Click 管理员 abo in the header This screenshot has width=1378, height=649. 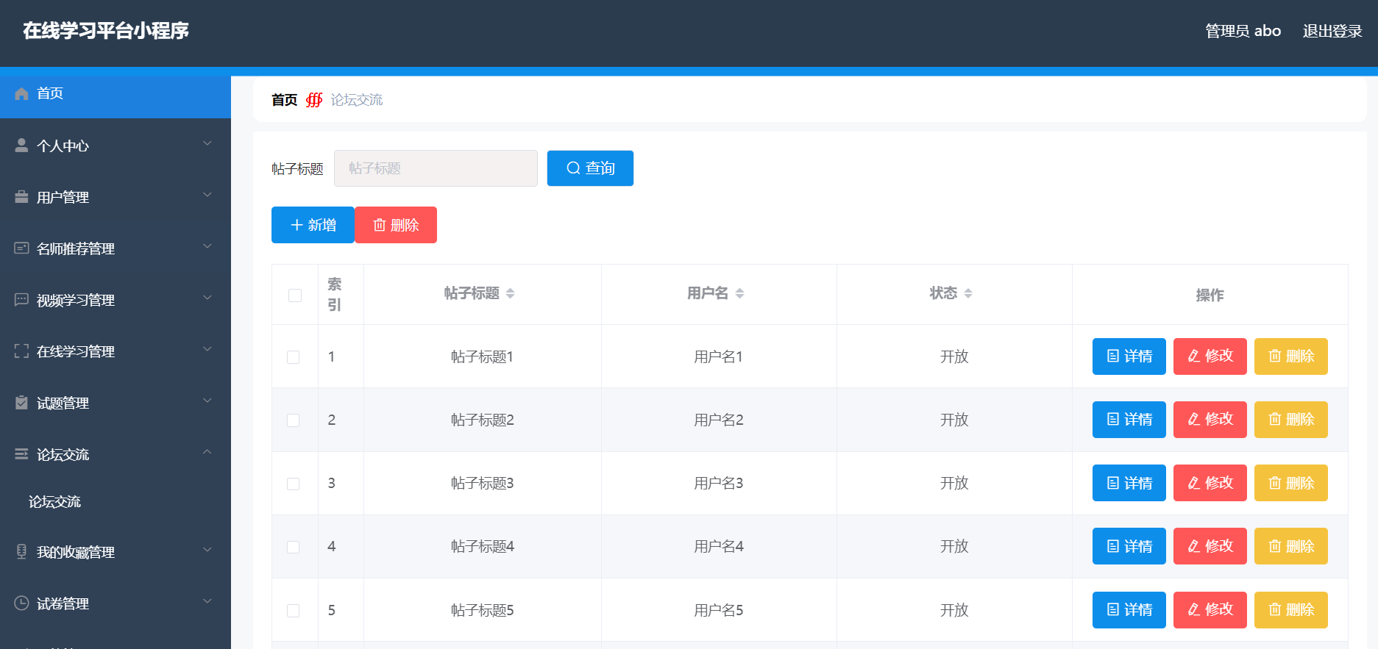[x=1243, y=31]
